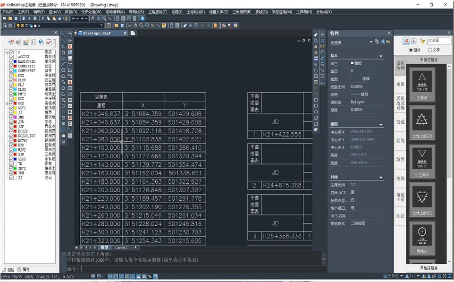The width and height of the screenshot is (454, 282).
Task: Open the 水系 symbol category tab
Action: (x=400, y=84)
